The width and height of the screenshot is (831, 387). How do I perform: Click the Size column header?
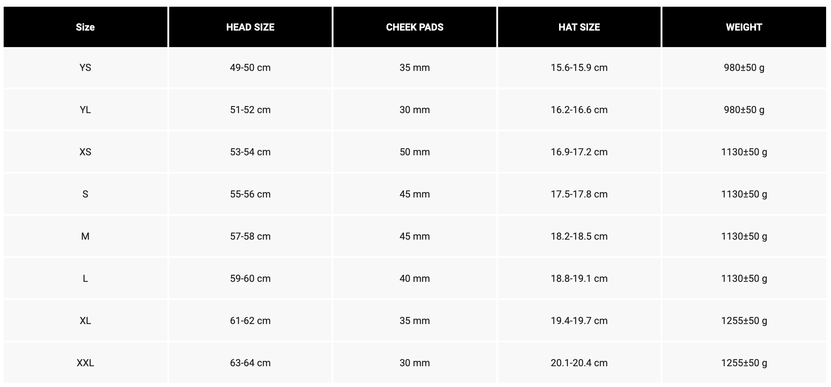click(85, 27)
